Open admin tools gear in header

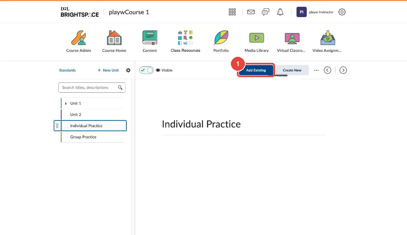(342, 12)
